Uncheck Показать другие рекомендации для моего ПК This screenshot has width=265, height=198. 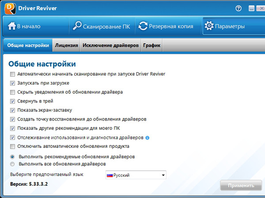[12, 128]
